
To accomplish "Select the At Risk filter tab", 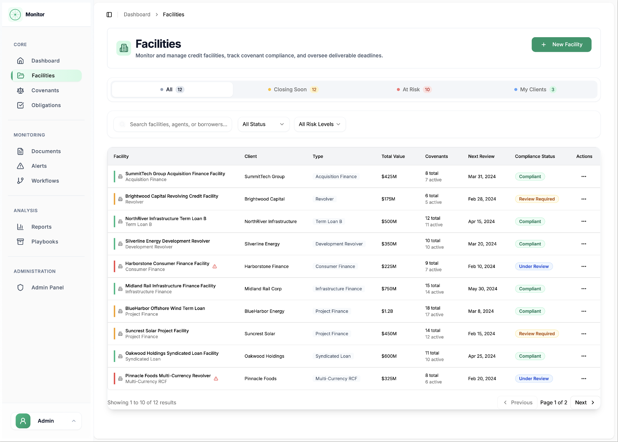I will [413, 89].
